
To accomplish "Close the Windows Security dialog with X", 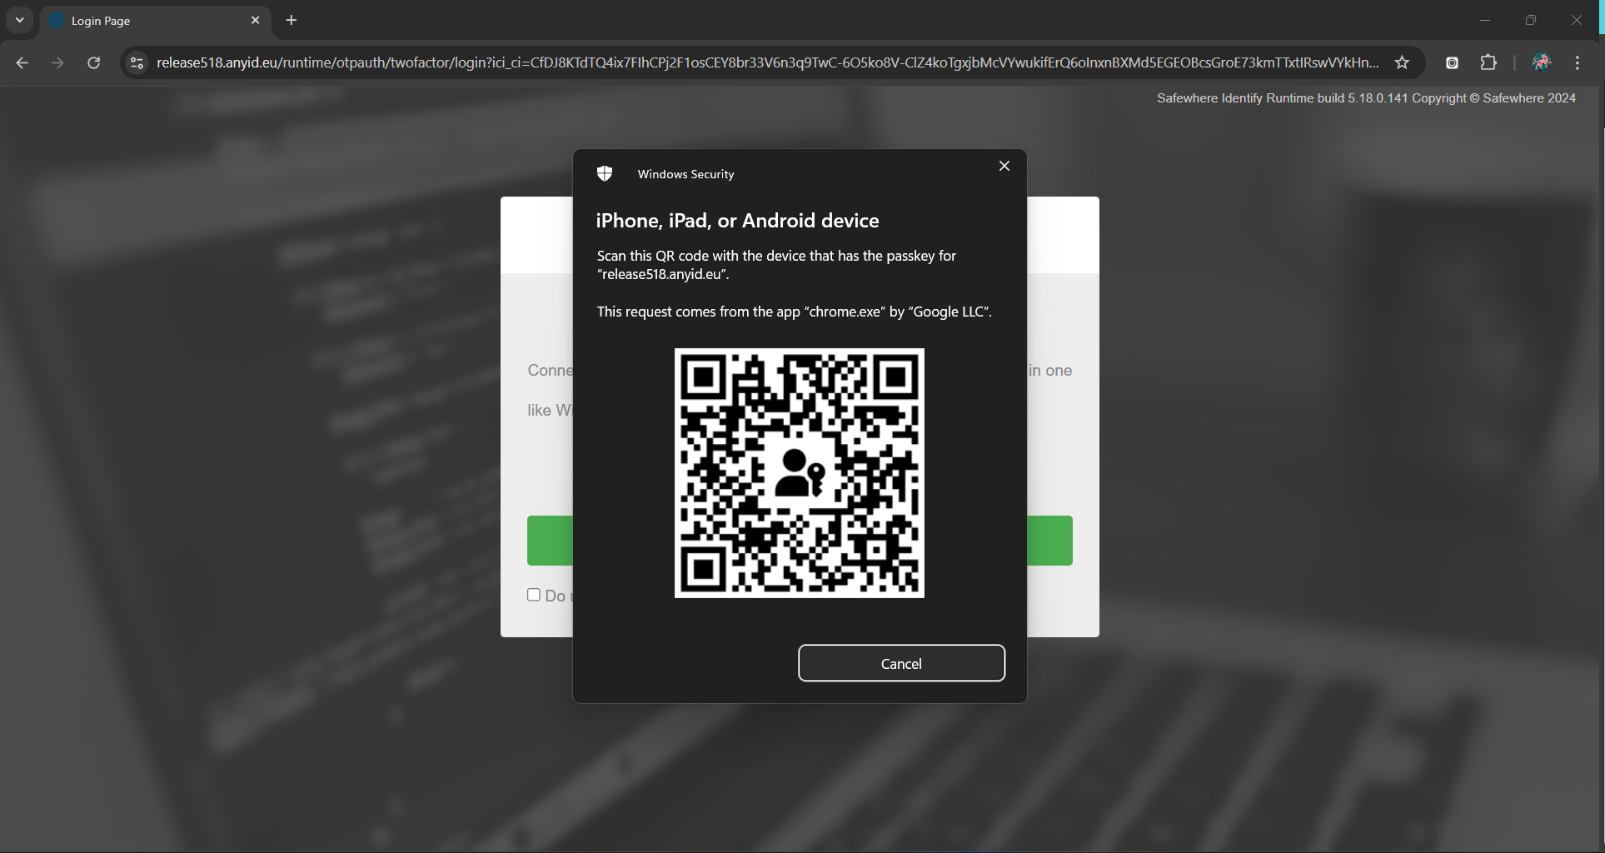I will (x=1004, y=166).
